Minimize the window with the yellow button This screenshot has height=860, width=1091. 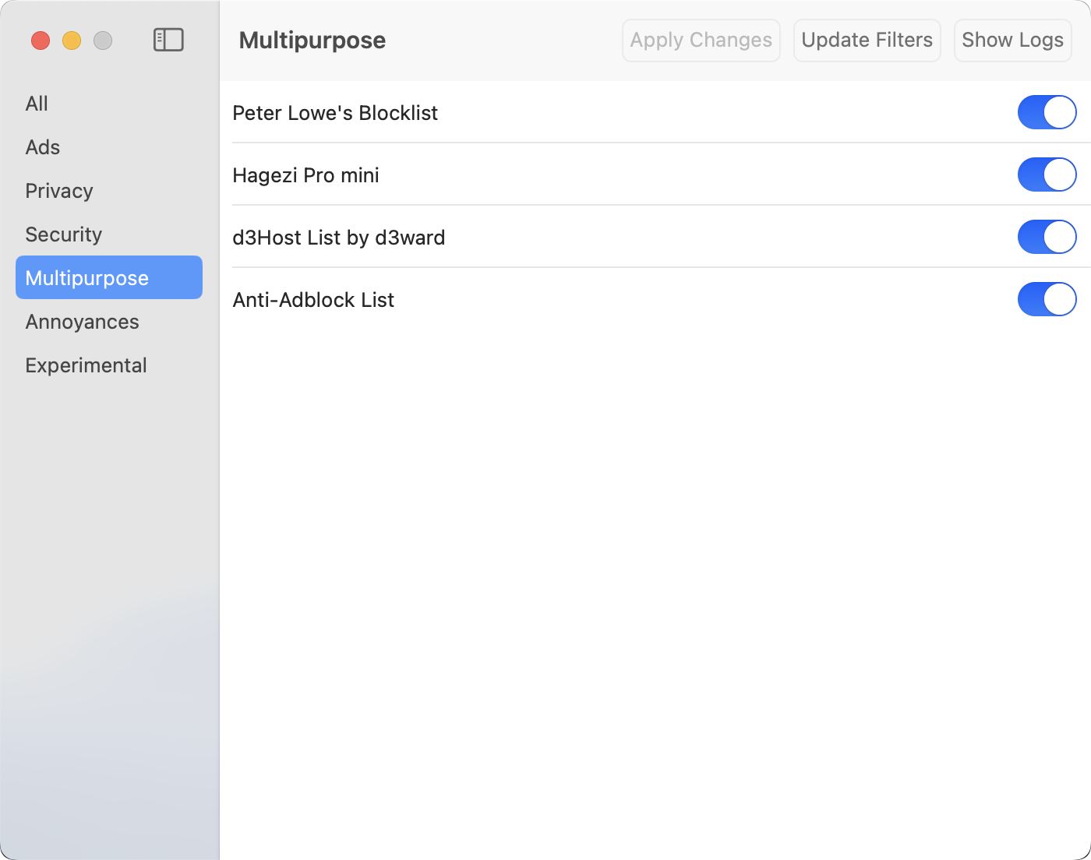point(72,41)
